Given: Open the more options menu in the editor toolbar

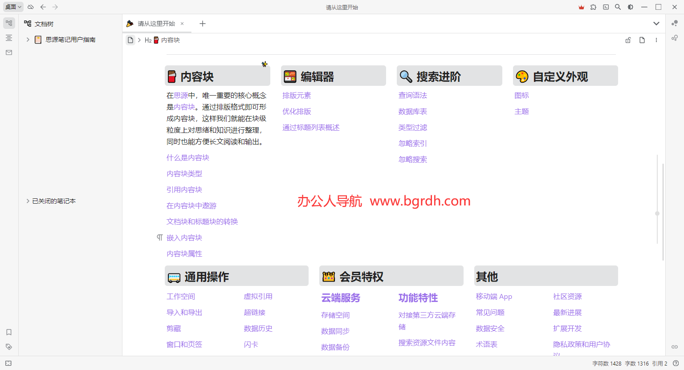Looking at the screenshot, I should click(x=656, y=40).
